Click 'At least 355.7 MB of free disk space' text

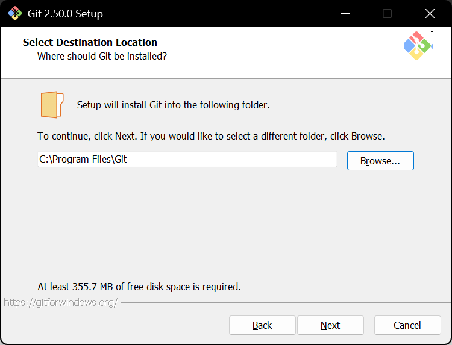pos(139,287)
